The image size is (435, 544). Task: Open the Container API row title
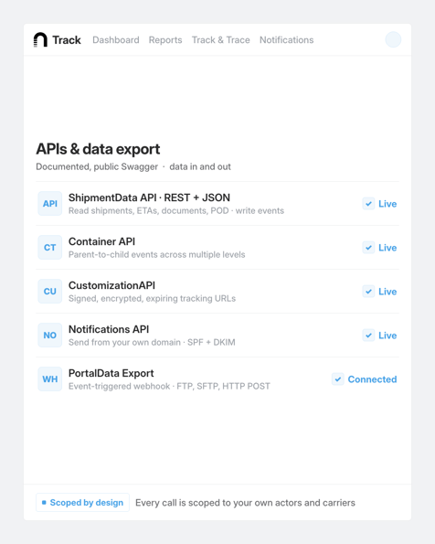[x=101, y=241]
